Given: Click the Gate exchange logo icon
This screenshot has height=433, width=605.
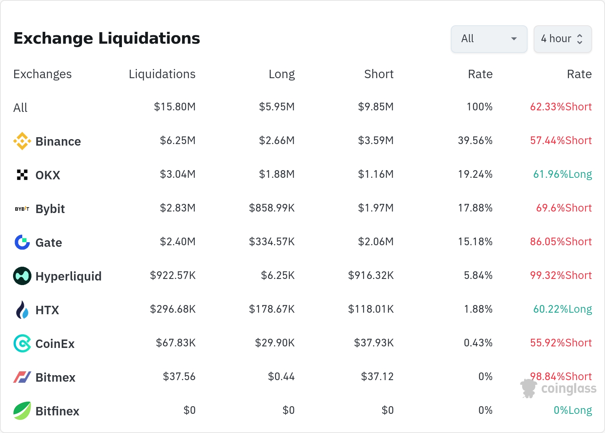Looking at the screenshot, I should point(22,242).
